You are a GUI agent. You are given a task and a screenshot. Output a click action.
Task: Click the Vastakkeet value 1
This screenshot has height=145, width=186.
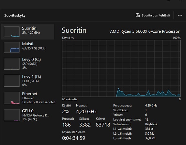click(x=146, y=110)
